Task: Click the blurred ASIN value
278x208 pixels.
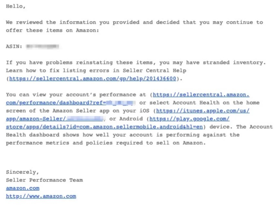Action: (42, 47)
